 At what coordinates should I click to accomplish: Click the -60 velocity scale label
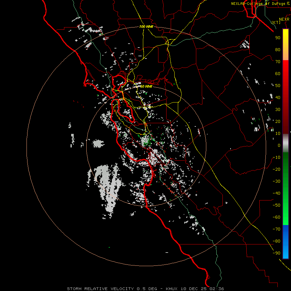(x=276, y=217)
